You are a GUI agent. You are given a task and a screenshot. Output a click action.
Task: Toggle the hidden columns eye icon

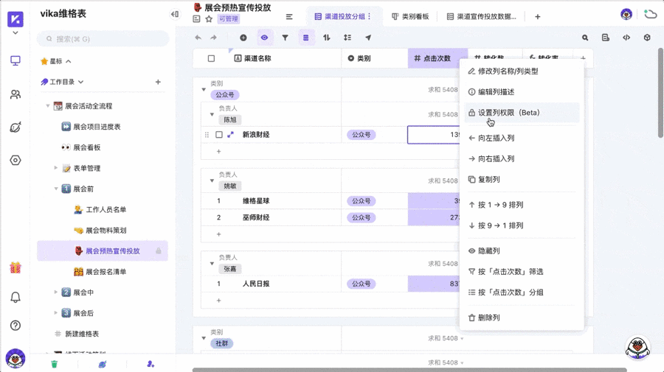pyautogui.click(x=264, y=38)
